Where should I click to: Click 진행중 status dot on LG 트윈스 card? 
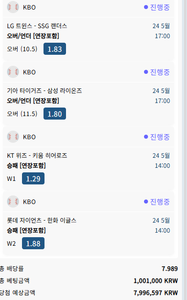(146, 7)
